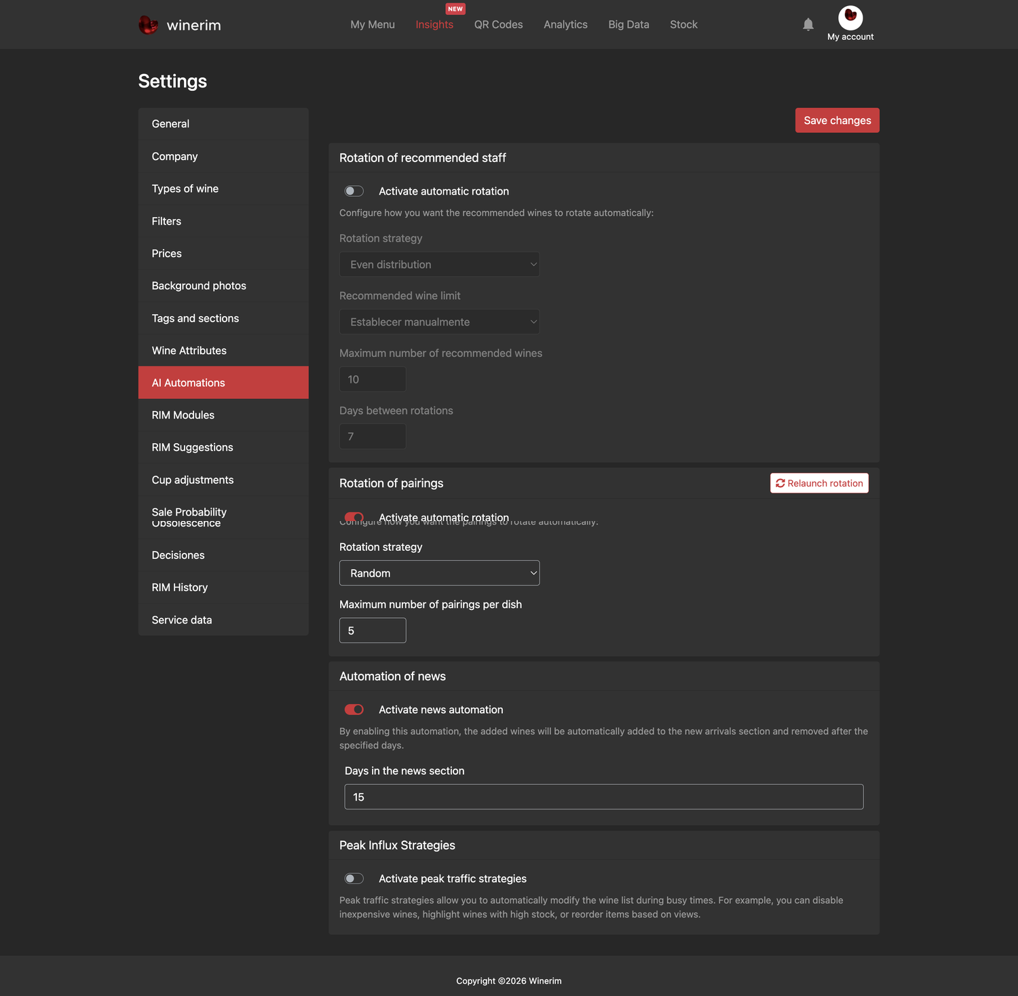Select AI Automations in sidebar
Image resolution: width=1018 pixels, height=996 pixels.
223,383
